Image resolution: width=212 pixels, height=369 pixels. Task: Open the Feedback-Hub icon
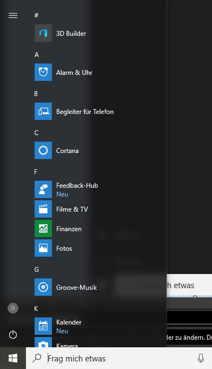pyautogui.click(x=43, y=189)
